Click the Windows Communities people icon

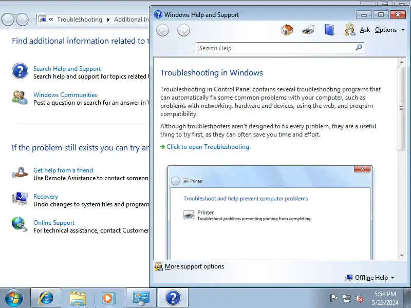click(x=20, y=98)
